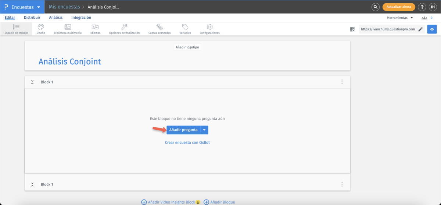Image resolution: width=441 pixels, height=205 pixels.
Task: Preview survey with the eye button
Action: point(432,29)
